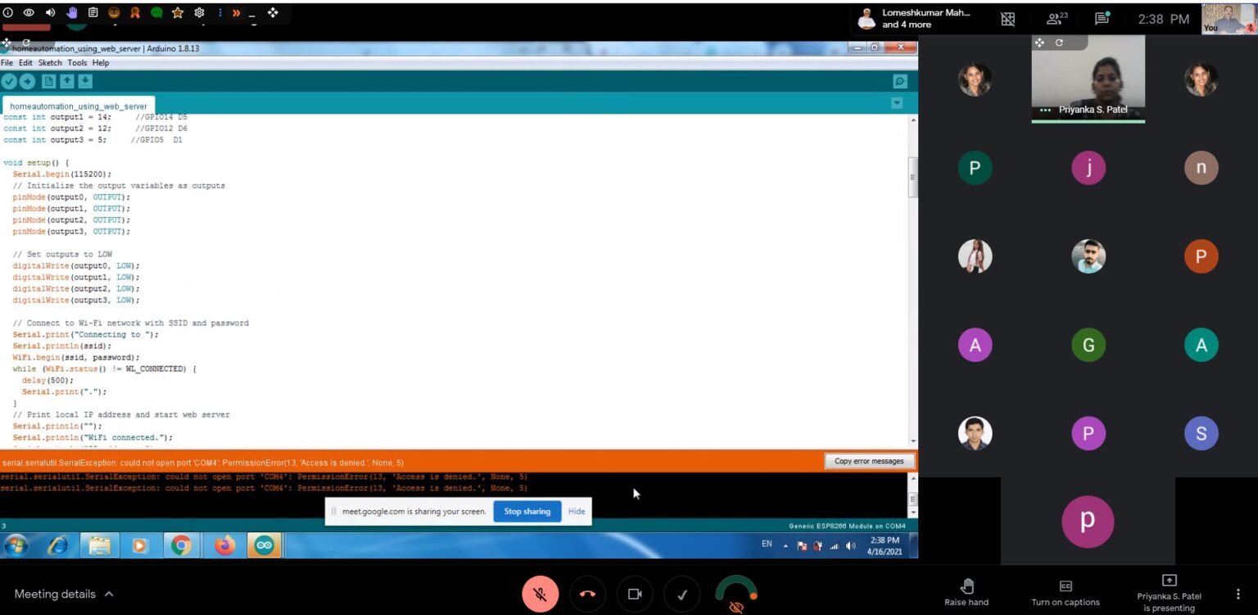1258x615 pixels.
Task: Click the Arduino Verify checkmark button
Action: point(9,81)
